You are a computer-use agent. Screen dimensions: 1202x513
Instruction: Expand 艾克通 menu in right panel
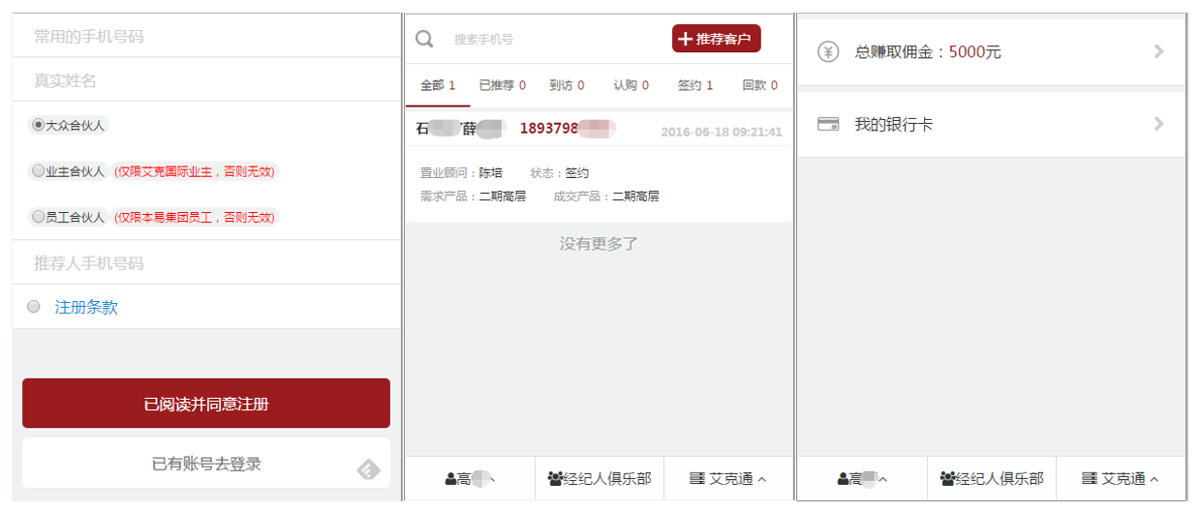(1120, 478)
